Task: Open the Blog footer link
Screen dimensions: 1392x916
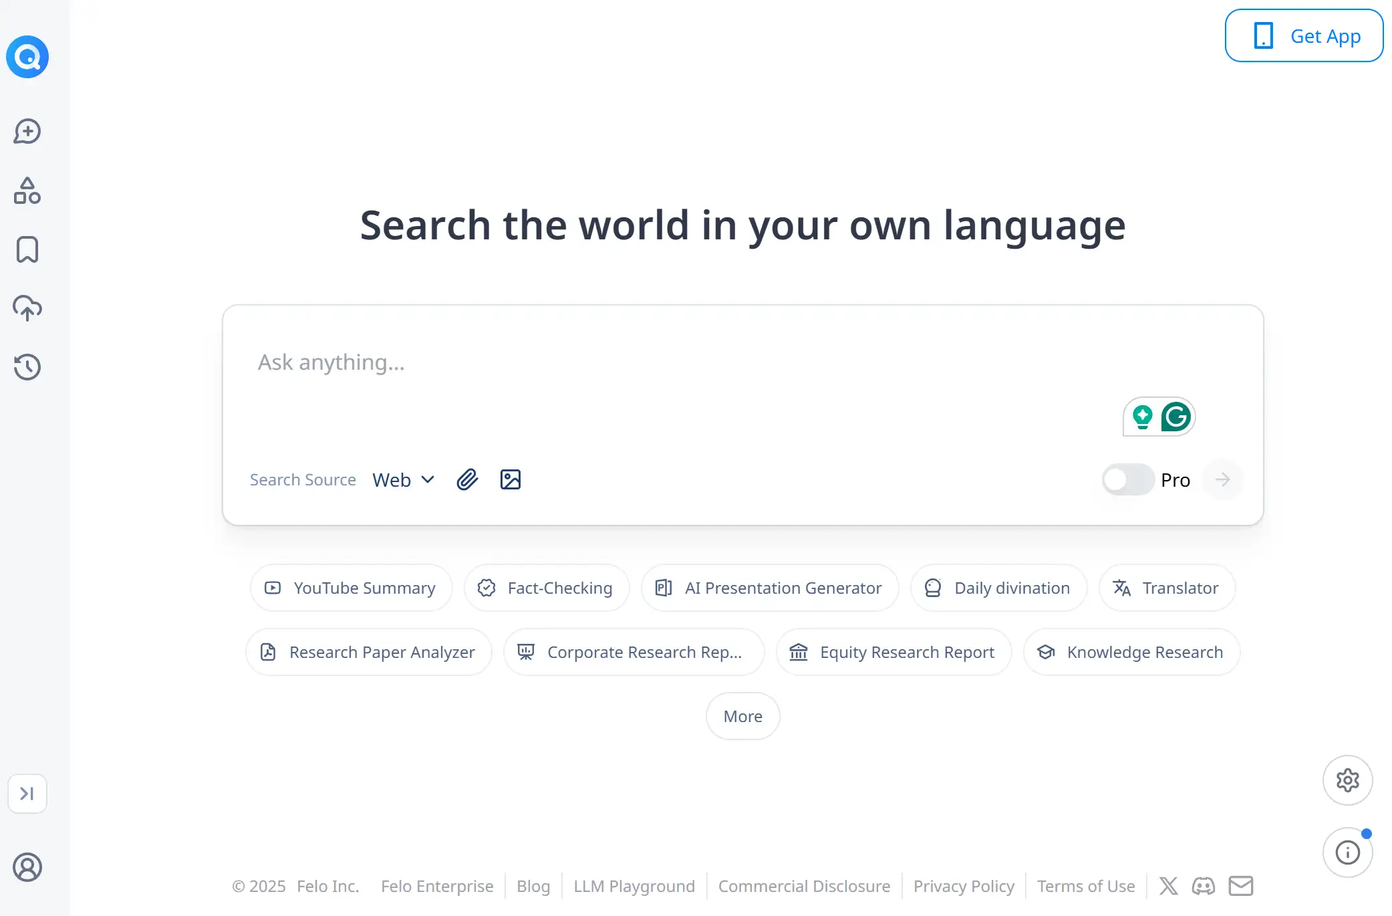Action: pyautogui.click(x=533, y=886)
